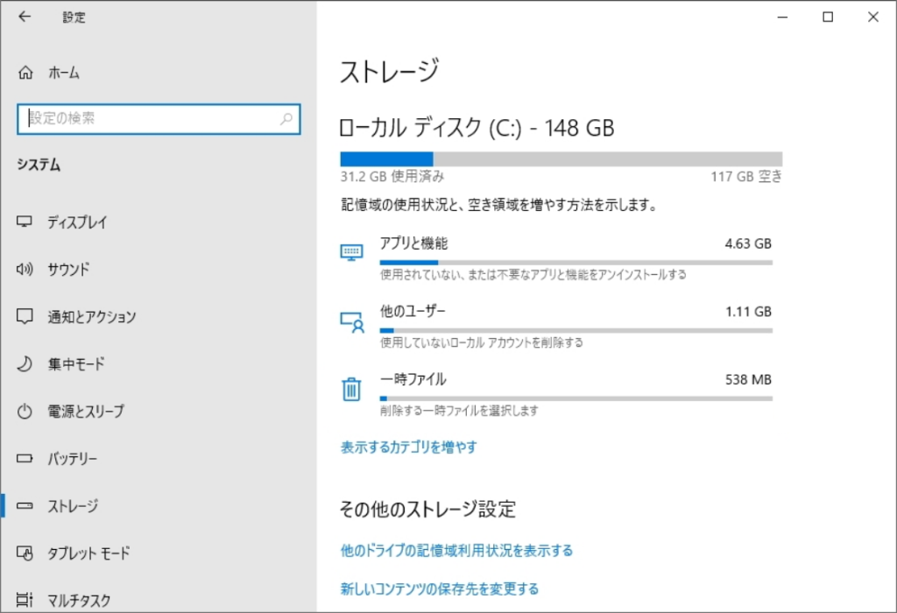Select the Storage drive icon in the sidebar

click(x=25, y=505)
